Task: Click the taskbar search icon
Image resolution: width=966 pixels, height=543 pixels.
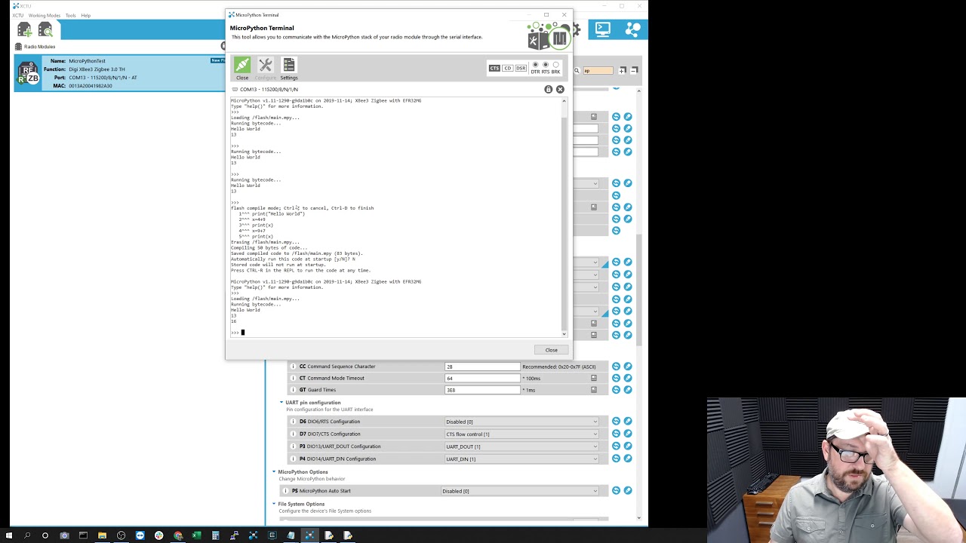Action: [27, 535]
